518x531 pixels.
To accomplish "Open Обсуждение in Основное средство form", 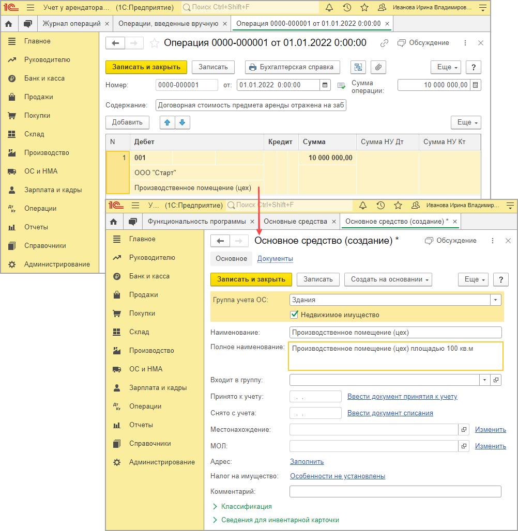I will (x=451, y=241).
